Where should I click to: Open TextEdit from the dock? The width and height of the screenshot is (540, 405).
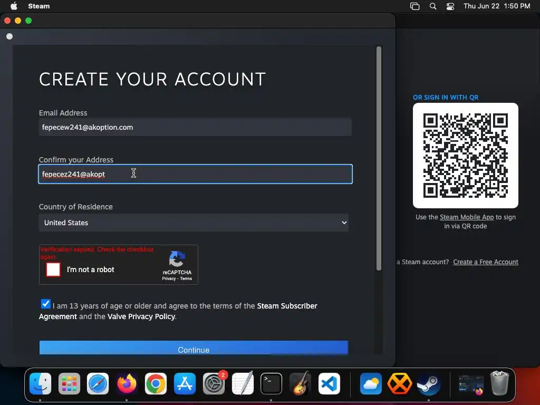[243, 383]
